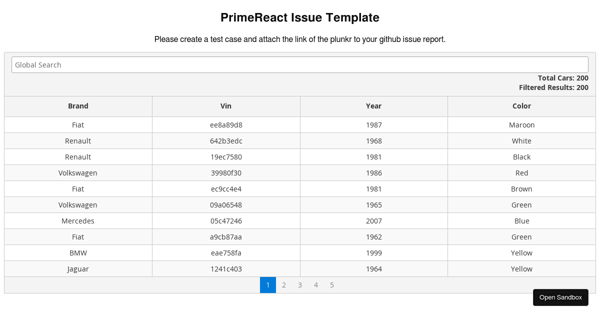Select the Fiat row with vin ee8a89d8
The width and height of the screenshot is (600, 315).
pyautogui.click(x=226, y=125)
